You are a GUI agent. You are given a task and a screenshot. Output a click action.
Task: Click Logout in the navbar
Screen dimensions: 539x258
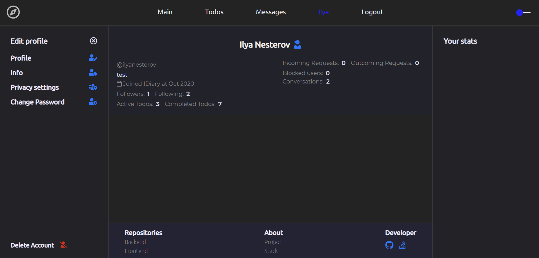[x=372, y=12]
